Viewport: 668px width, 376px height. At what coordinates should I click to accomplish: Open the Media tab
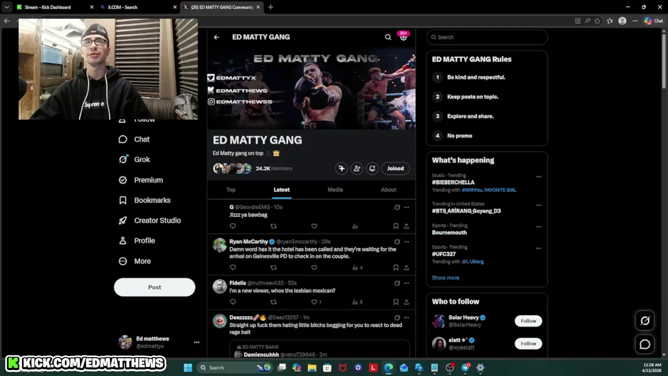coord(335,190)
